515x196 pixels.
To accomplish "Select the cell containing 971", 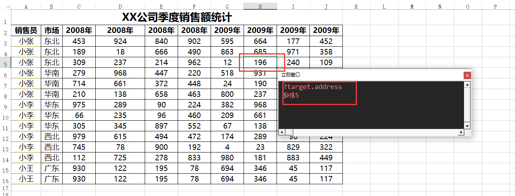I will click(x=293, y=52).
